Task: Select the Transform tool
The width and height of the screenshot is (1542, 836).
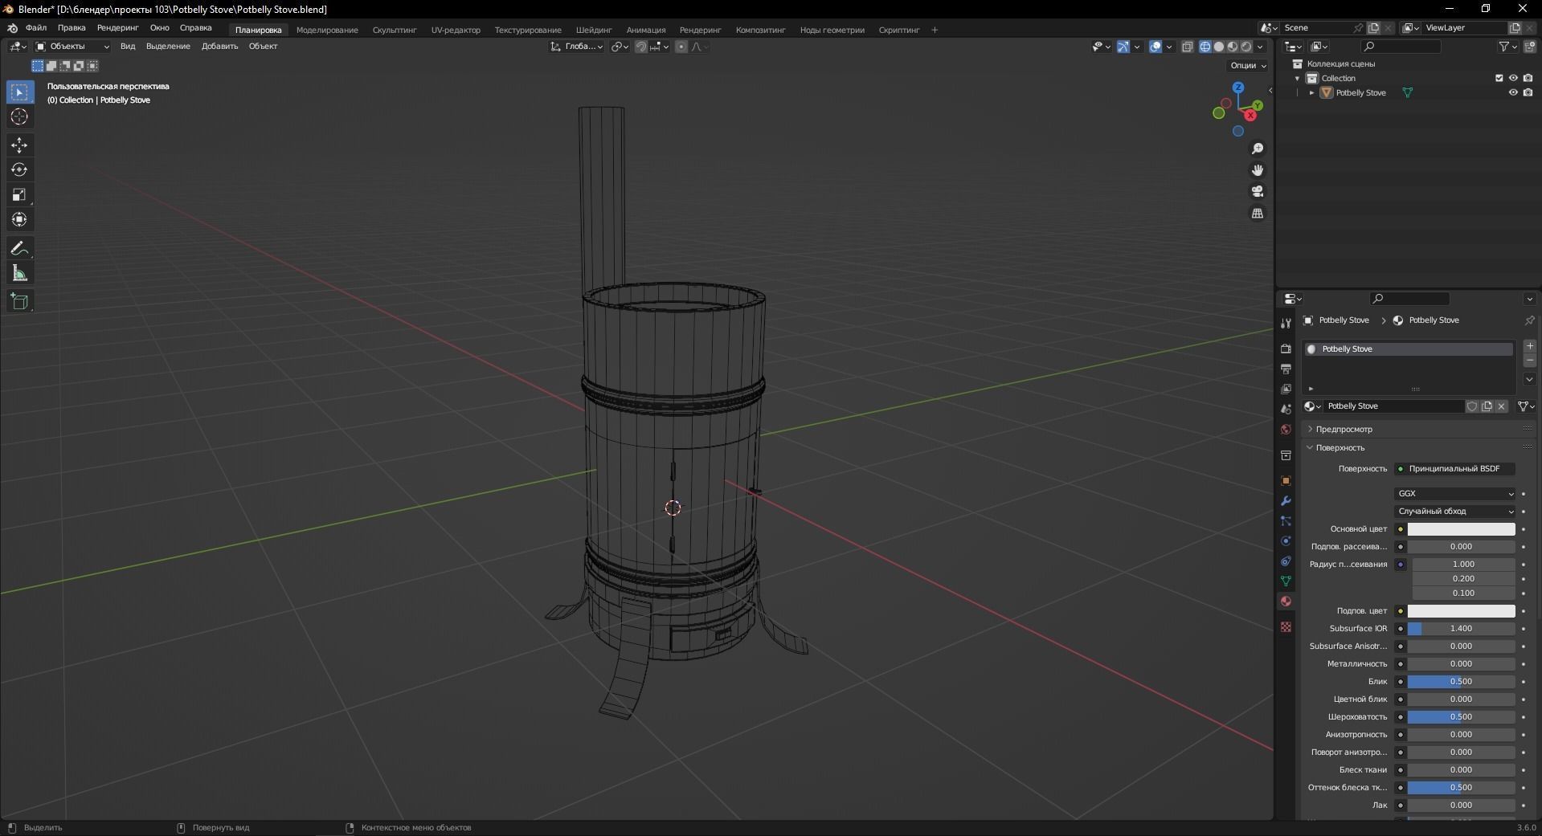Action: coord(19,219)
